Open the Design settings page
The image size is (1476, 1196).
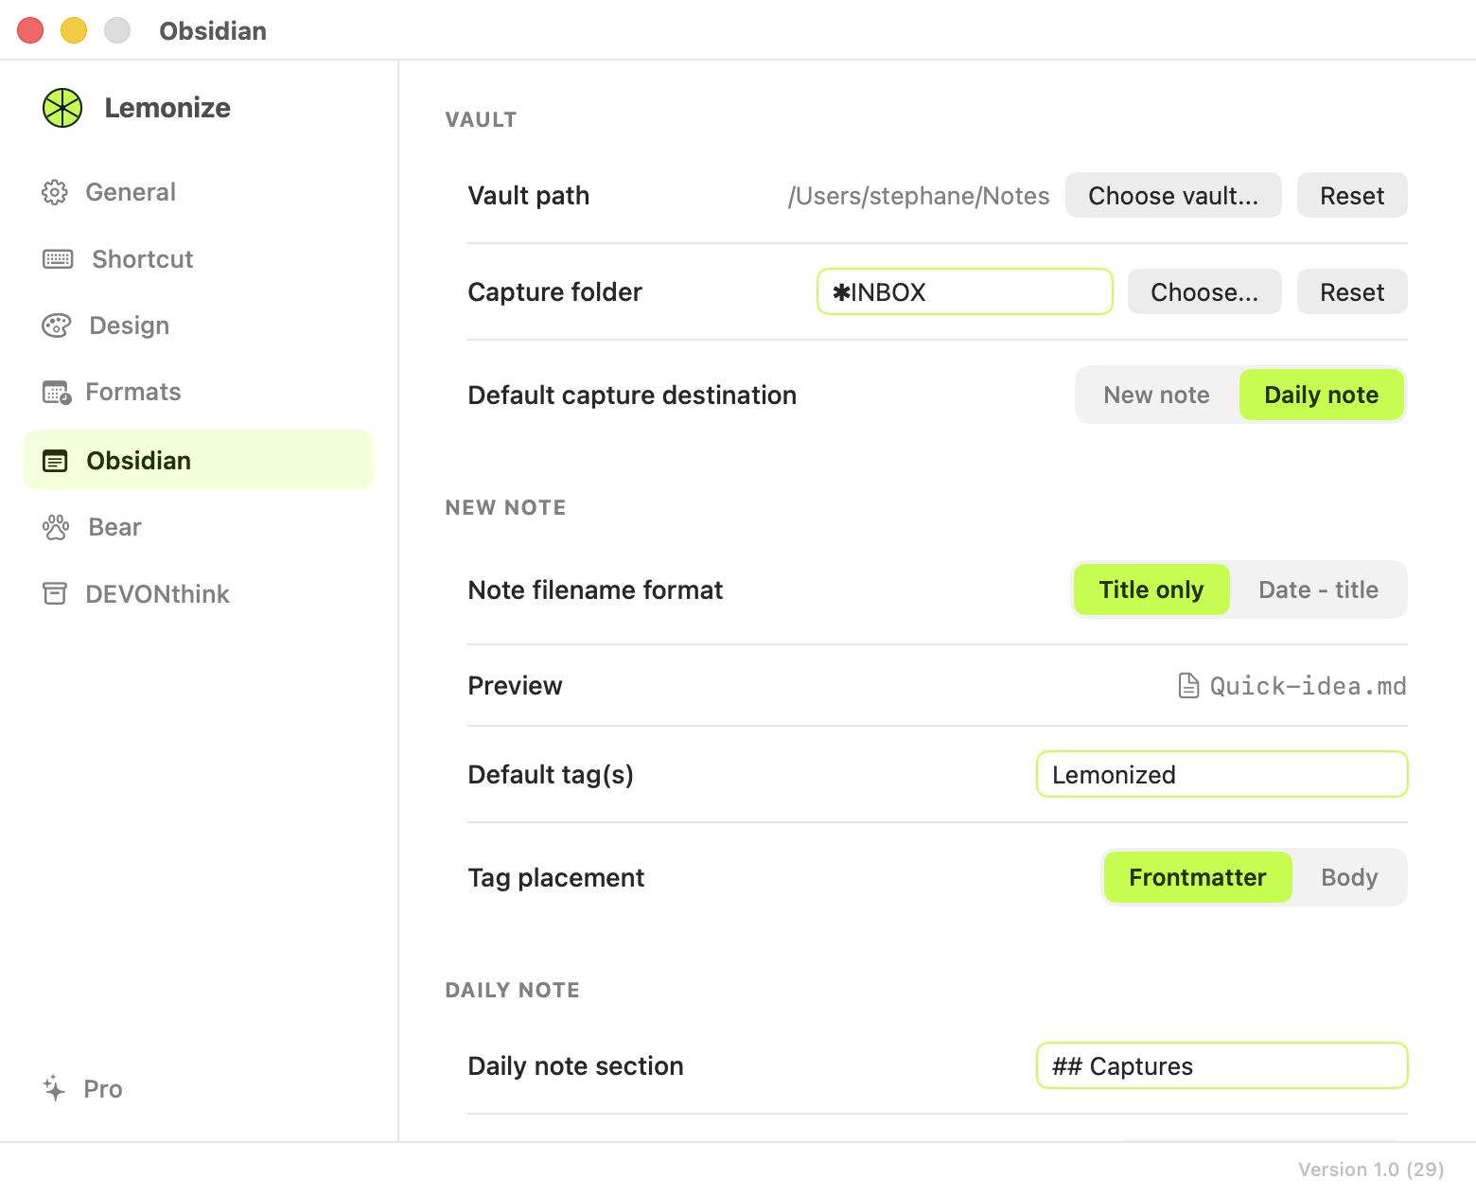[x=199, y=325]
